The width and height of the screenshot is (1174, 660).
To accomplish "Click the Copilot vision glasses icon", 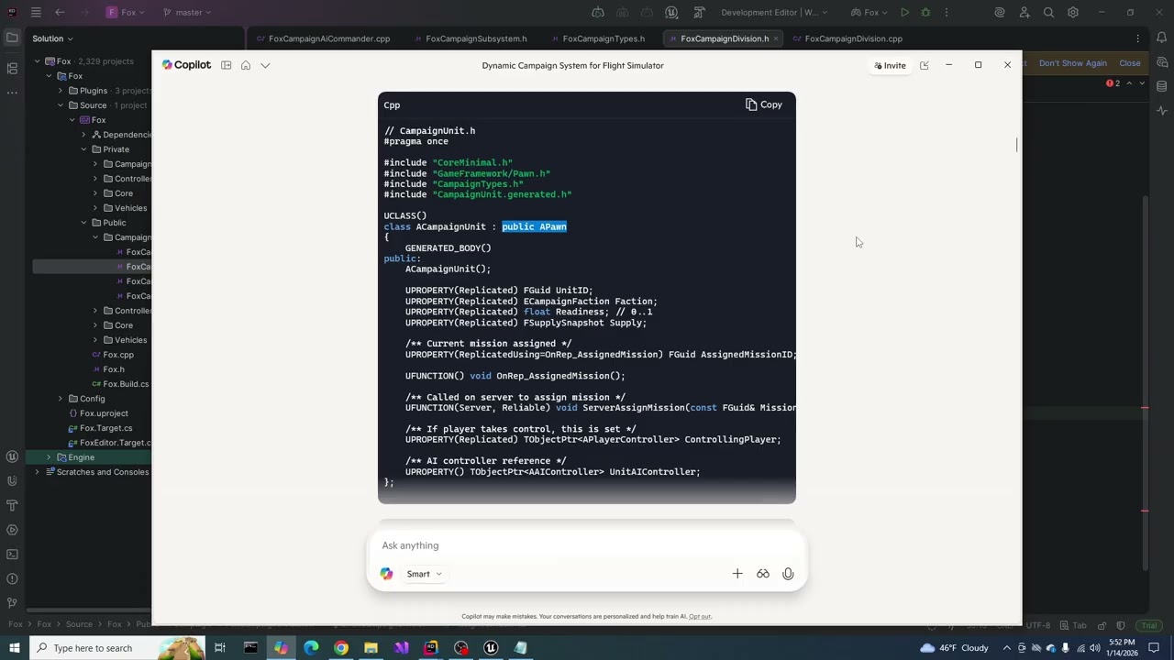I will pyautogui.click(x=762, y=574).
